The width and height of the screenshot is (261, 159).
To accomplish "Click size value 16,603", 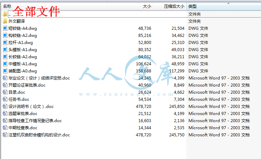I will coord(145,121).
